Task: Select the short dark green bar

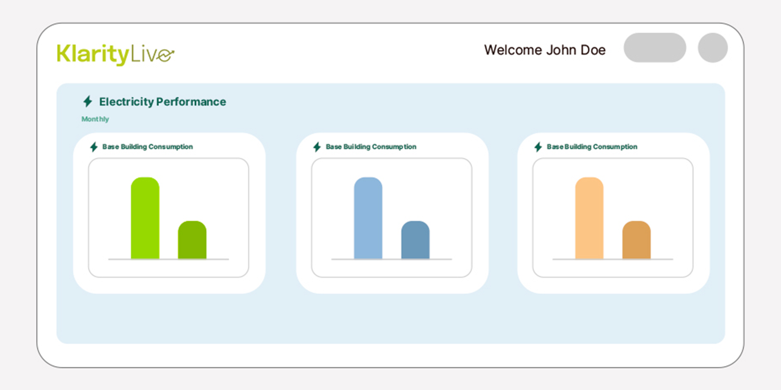Action: (192, 240)
